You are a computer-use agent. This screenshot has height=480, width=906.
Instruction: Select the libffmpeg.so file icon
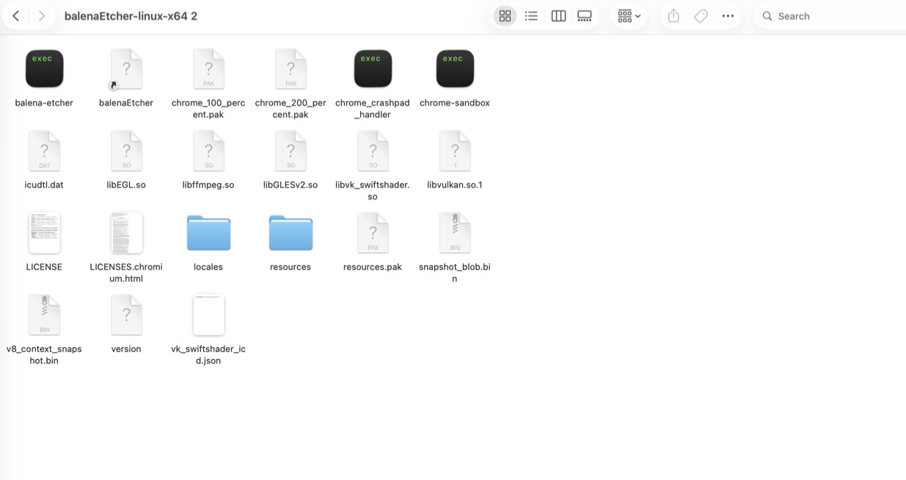click(x=208, y=152)
